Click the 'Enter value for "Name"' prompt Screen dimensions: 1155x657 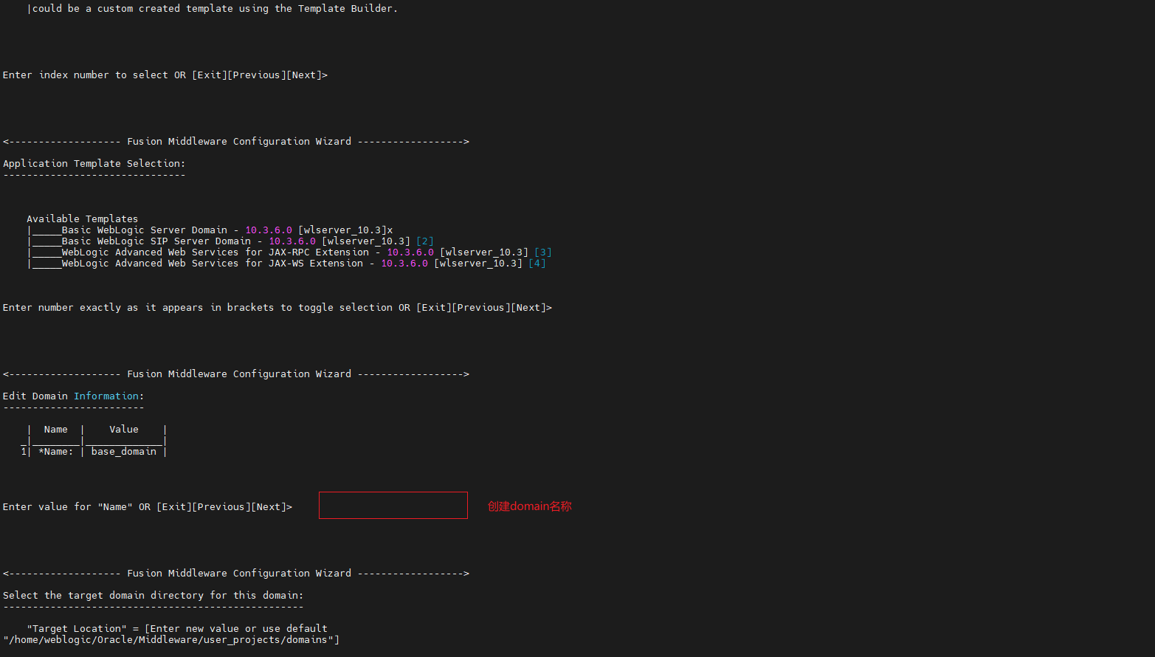tap(148, 507)
